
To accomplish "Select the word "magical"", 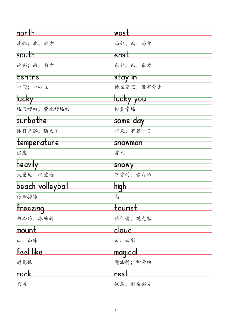I will click(x=126, y=252).
